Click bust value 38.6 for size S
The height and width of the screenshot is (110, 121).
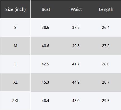[x=45, y=27]
